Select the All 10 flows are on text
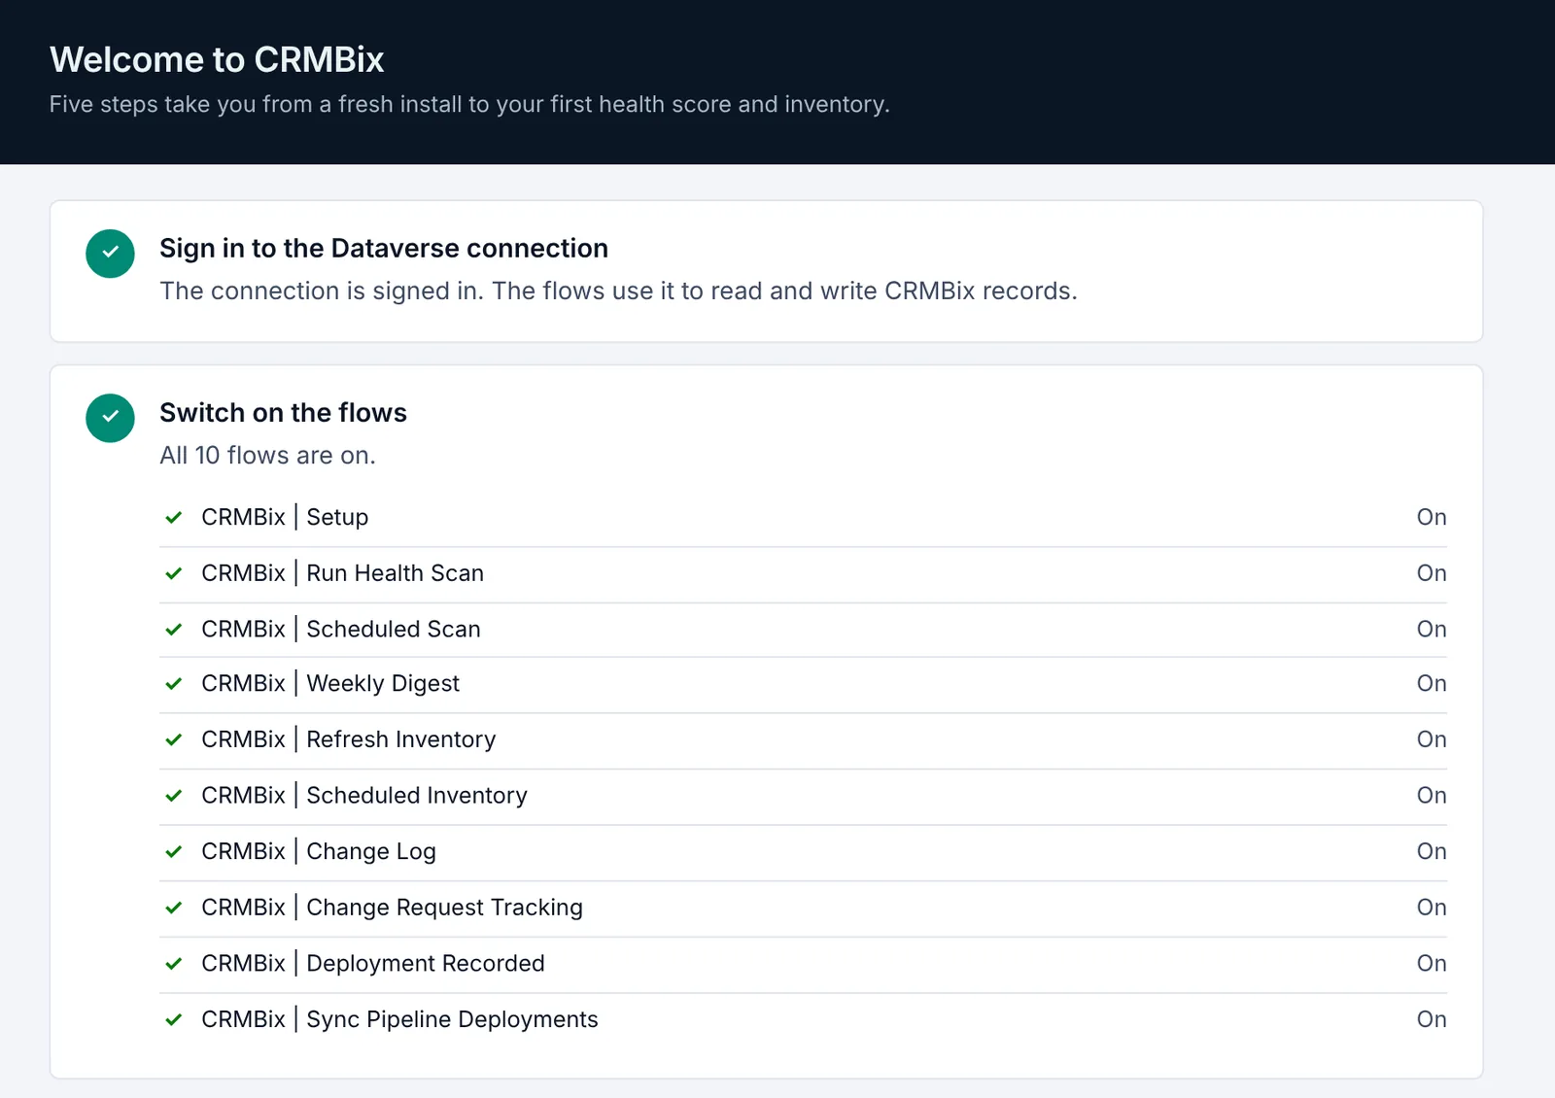The image size is (1555, 1098). [x=267, y=456]
